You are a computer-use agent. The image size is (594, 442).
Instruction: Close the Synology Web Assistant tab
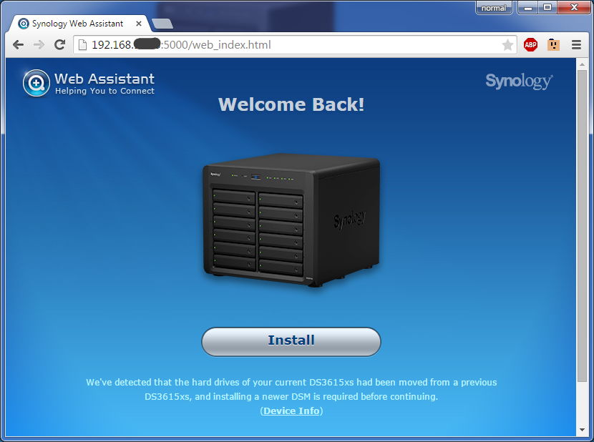(x=139, y=24)
